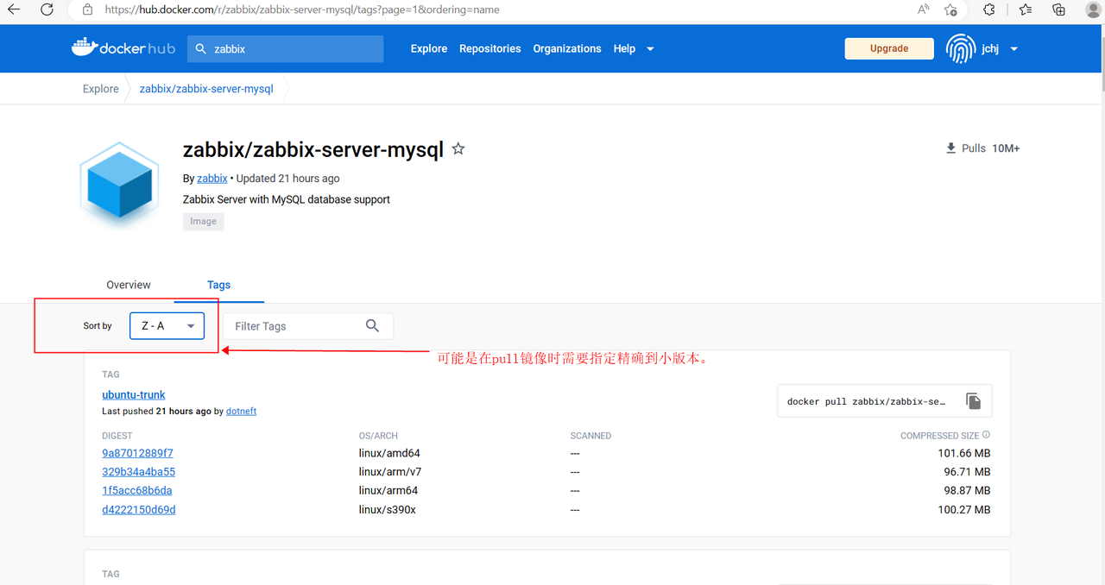The width and height of the screenshot is (1105, 585).
Task: Click the zabbix search box in header
Action: (285, 49)
